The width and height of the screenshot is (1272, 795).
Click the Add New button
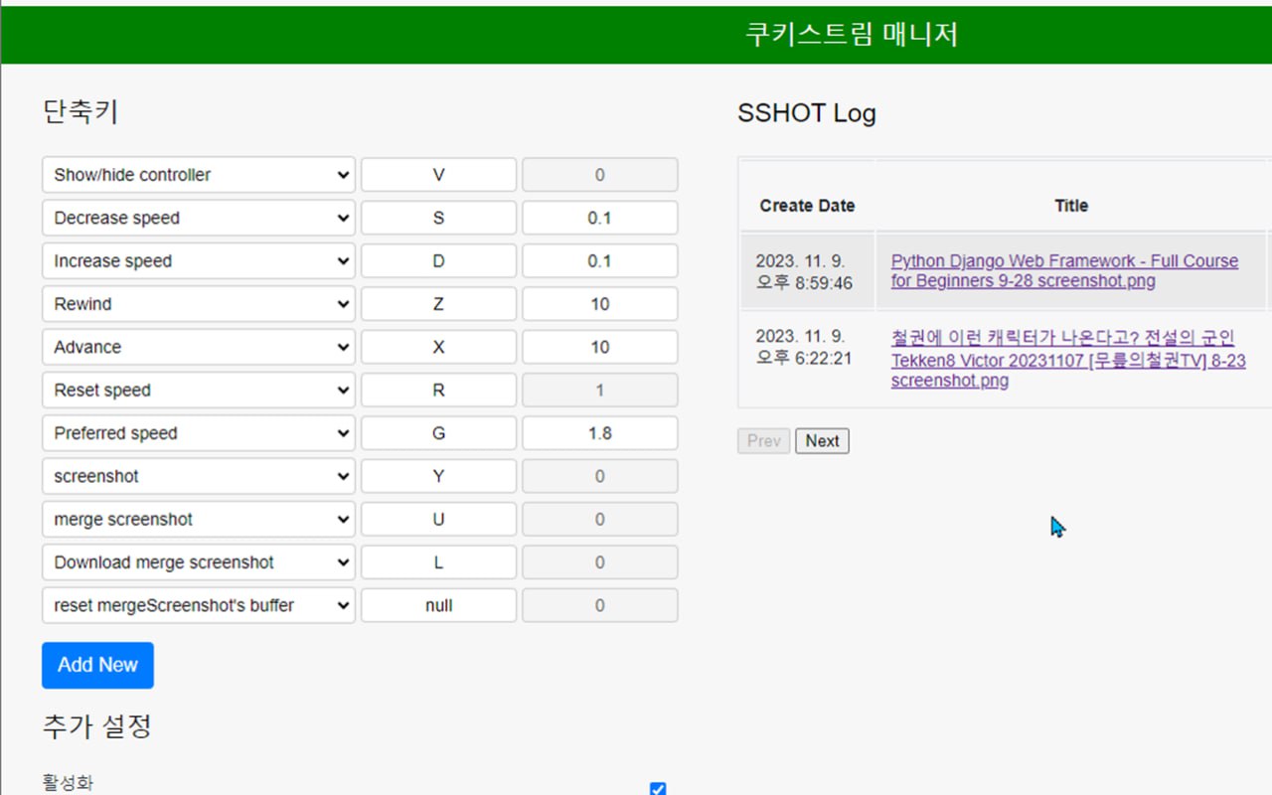pyautogui.click(x=97, y=665)
